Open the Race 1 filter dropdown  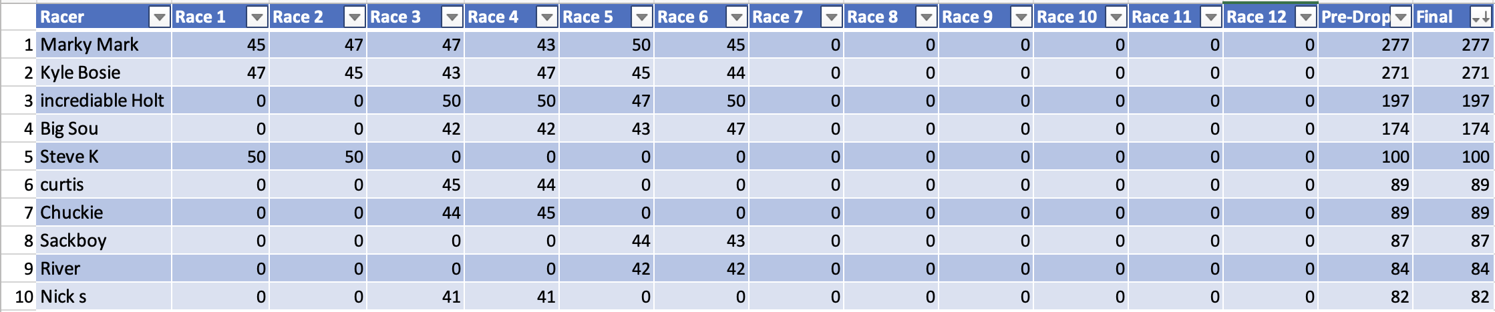[257, 17]
